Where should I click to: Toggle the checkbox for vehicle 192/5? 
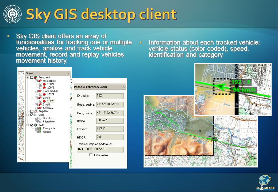[41, 101]
